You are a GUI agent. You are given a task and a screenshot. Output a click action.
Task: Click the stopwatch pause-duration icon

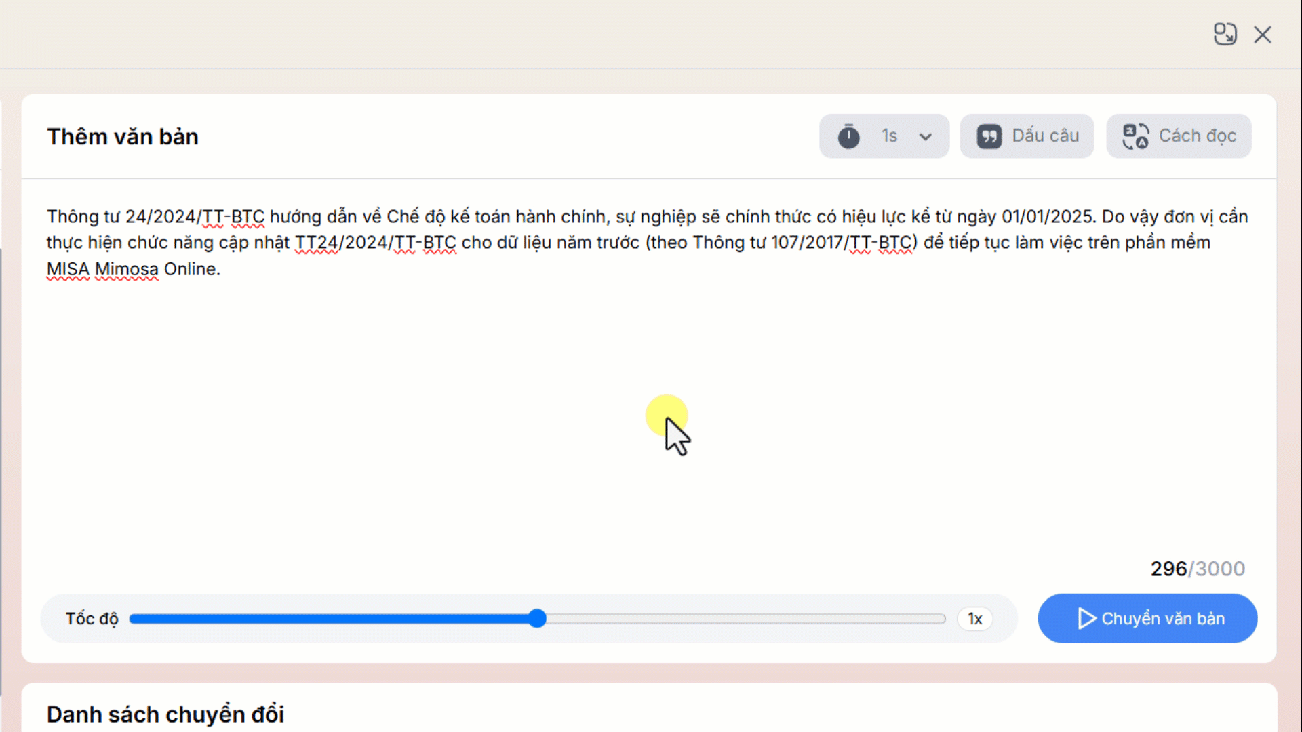coord(848,136)
